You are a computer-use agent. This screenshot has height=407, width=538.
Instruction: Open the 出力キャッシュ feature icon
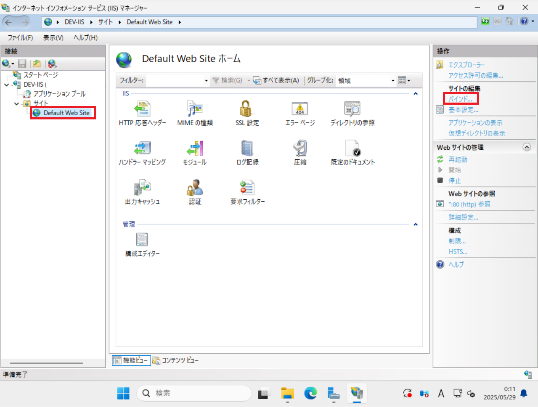142,188
